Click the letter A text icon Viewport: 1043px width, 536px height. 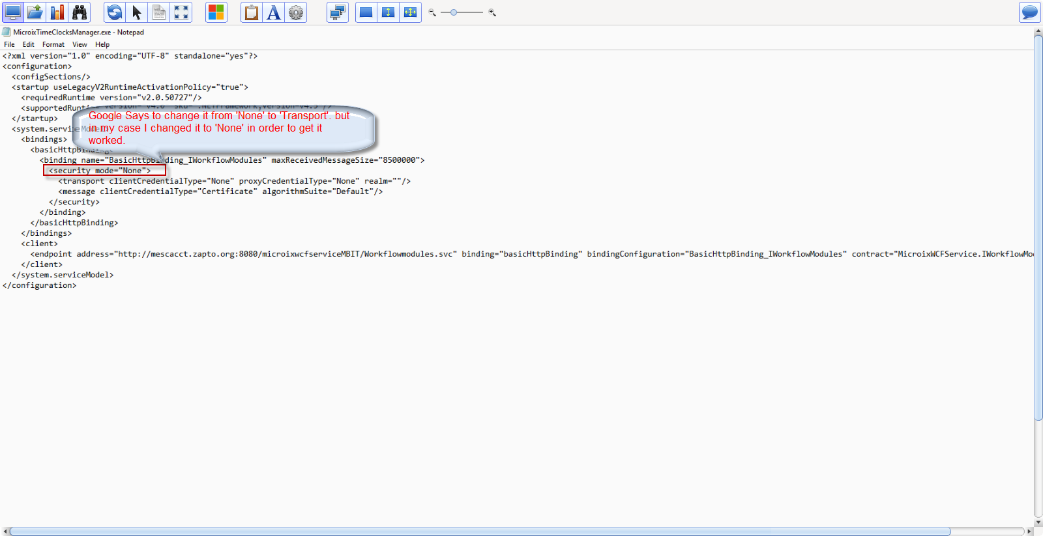tap(274, 12)
